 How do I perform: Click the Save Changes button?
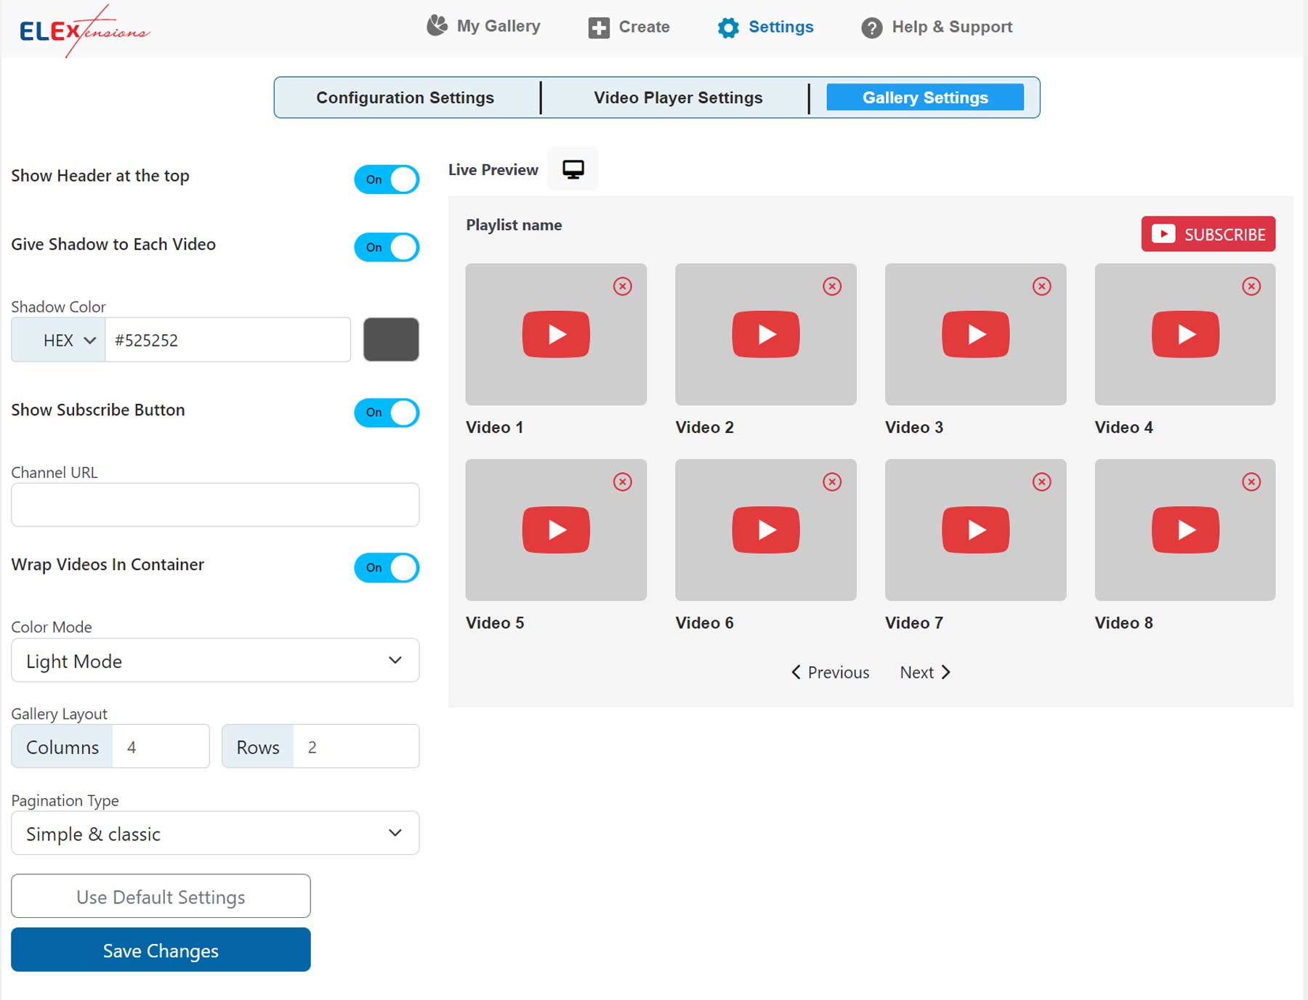pos(161,950)
